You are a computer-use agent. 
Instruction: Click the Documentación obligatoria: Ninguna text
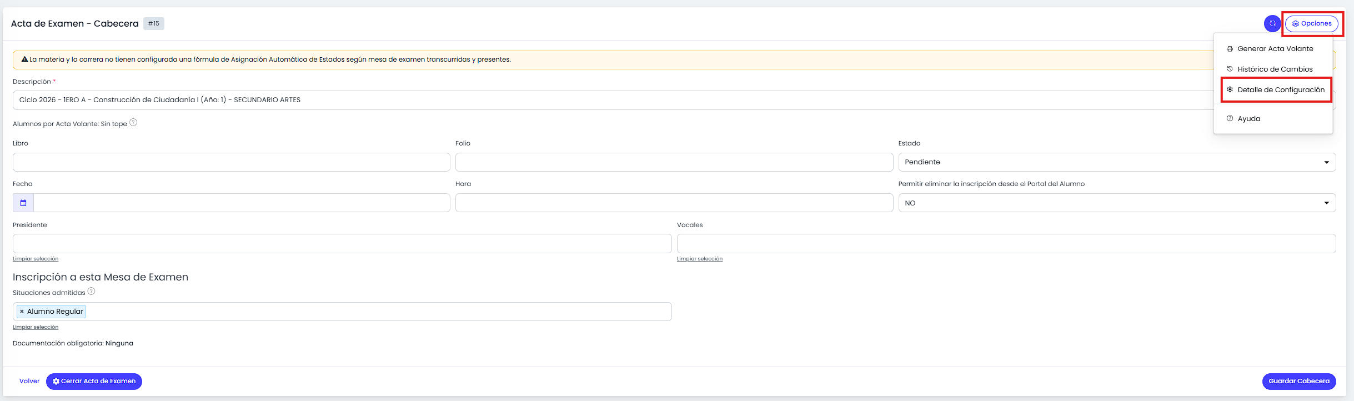click(73, 343)
